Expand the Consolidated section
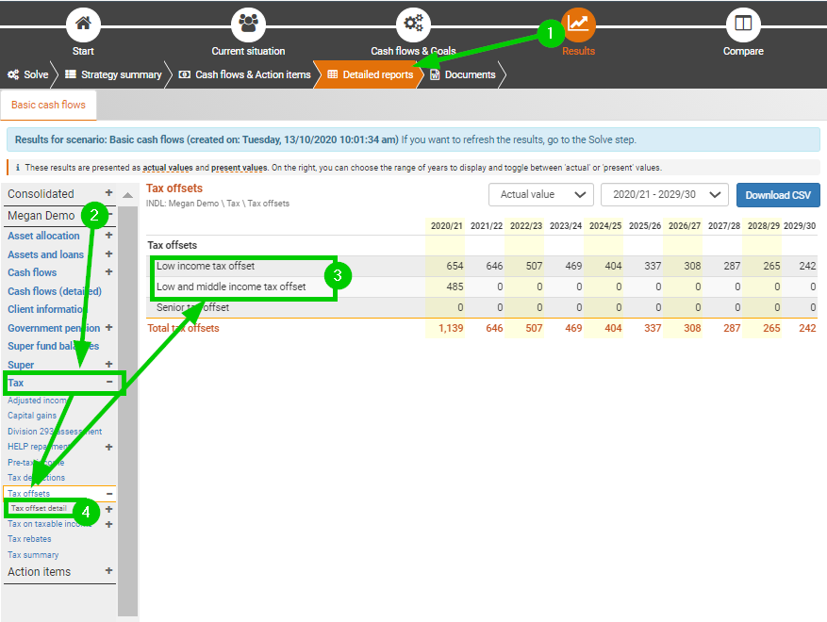 (x=109, y=193)
